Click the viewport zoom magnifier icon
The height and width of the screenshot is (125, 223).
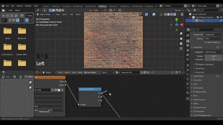(x=181, y=34)
